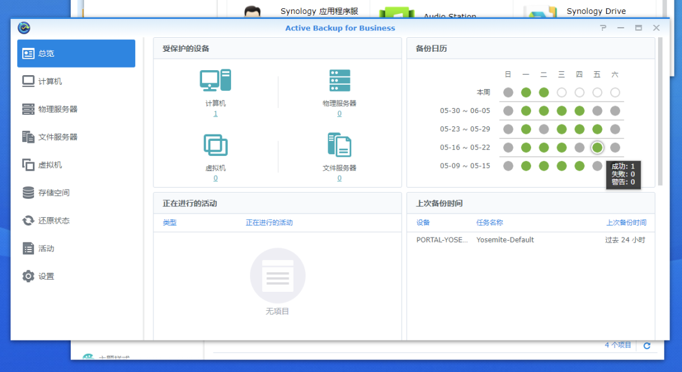Click the 文件服务器 document icon in protected devices

[x=339, y=145]
